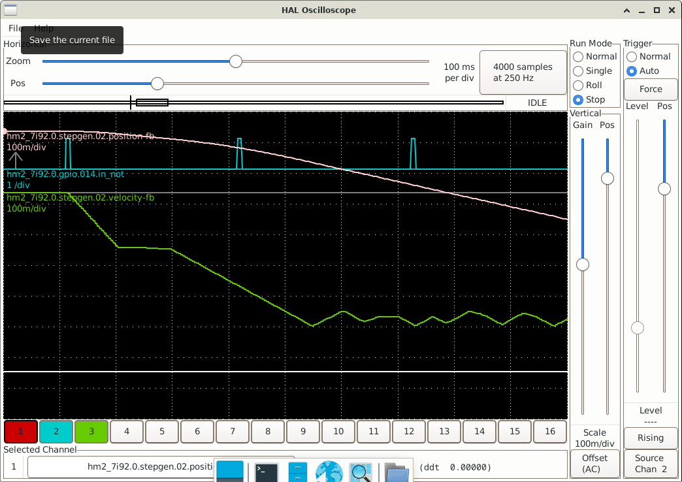Screen dimensions: 682x482
Task: Click the ddt 0.00000 readout
Action: 455,467
